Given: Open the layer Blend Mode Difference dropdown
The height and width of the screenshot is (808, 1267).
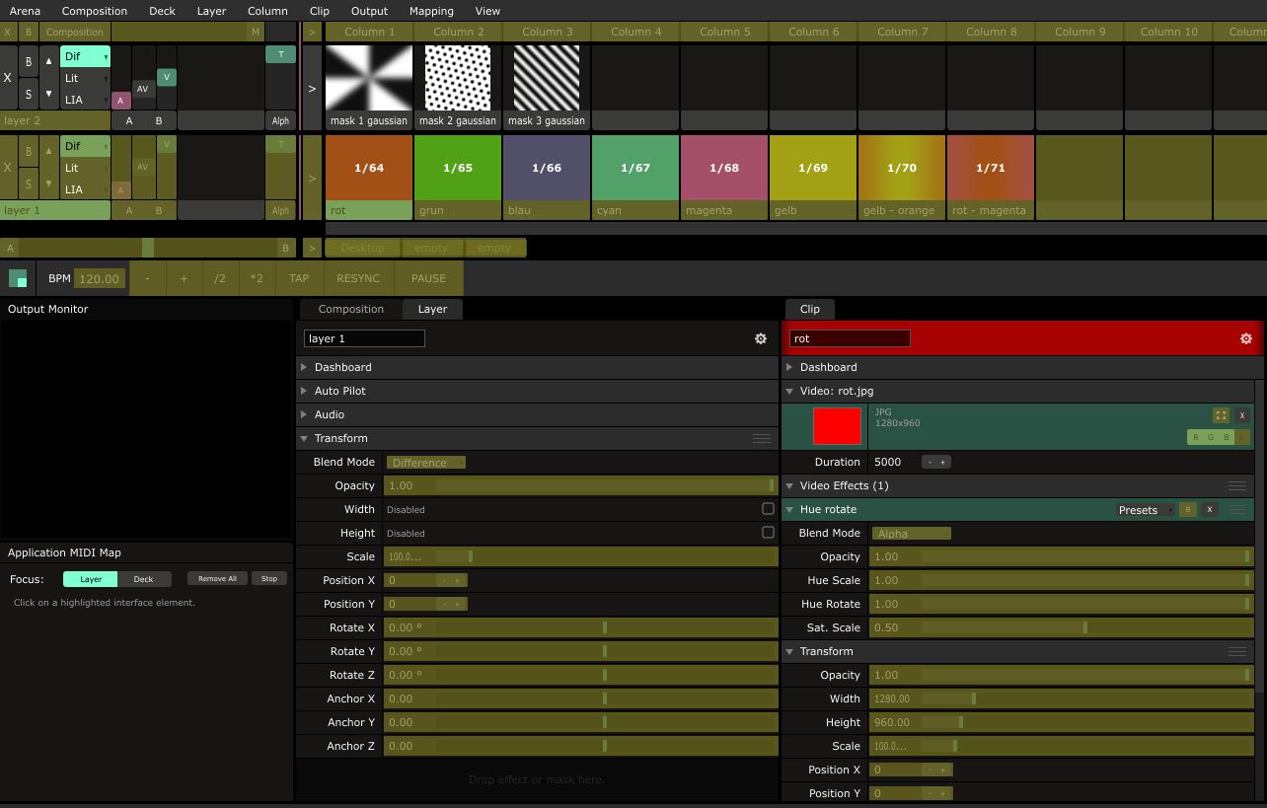Looking at the screenshot, I should tap(425, 462).
